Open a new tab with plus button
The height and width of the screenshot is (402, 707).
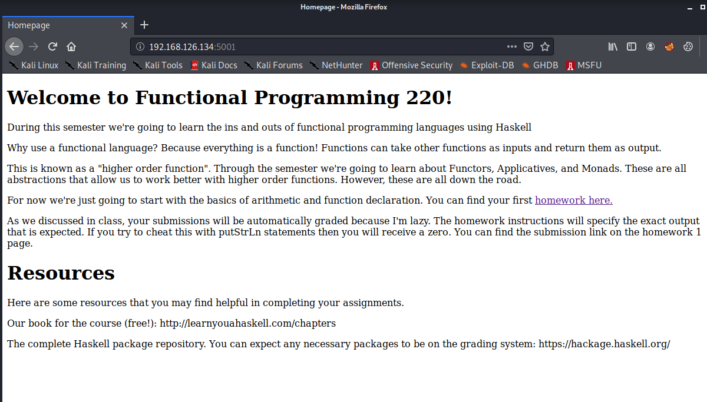tap(144, 25)
